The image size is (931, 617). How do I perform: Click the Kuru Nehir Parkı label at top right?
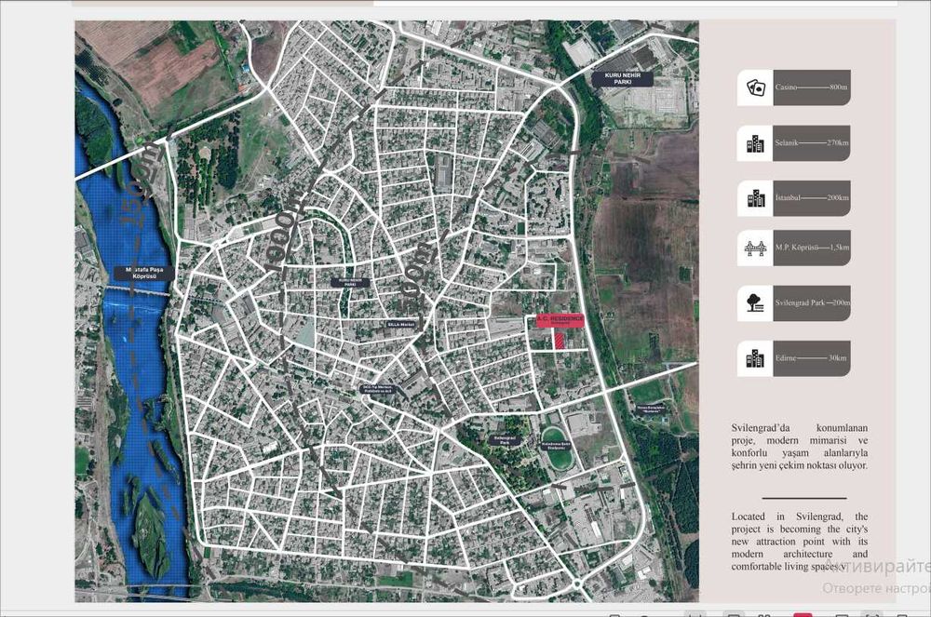[622, 79]
